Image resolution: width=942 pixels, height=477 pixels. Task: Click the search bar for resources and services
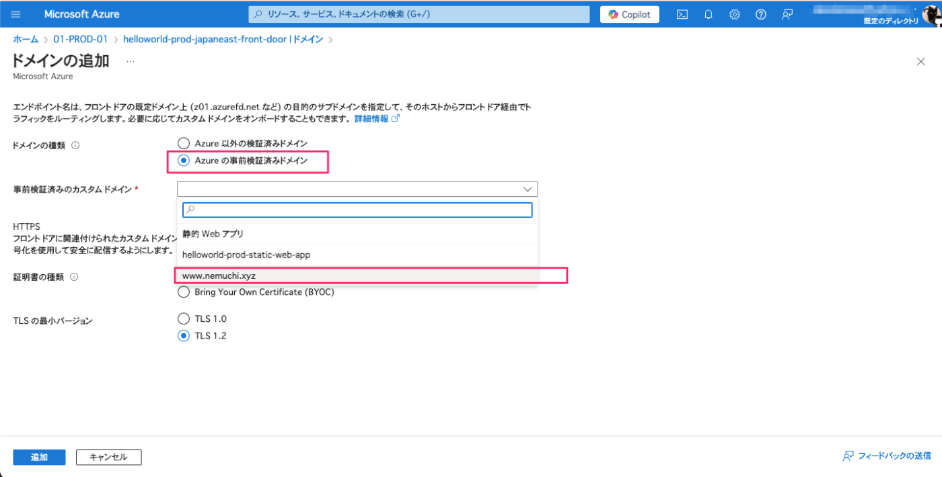tap(419, 14)
